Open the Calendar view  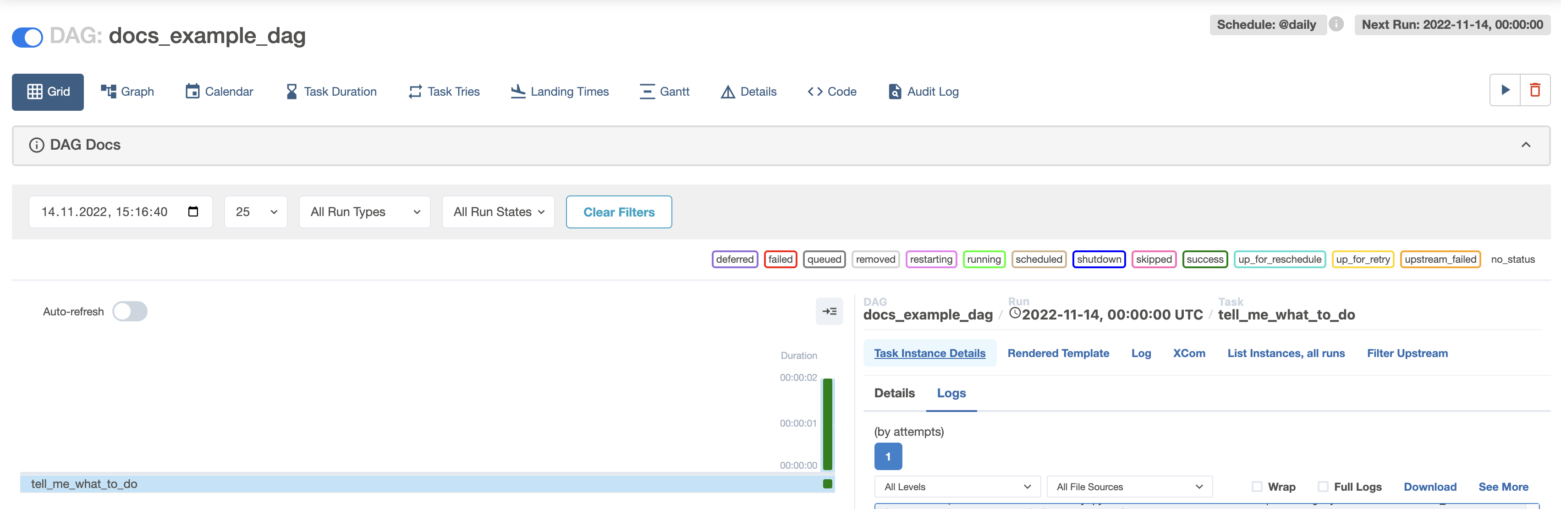point(220,92)
